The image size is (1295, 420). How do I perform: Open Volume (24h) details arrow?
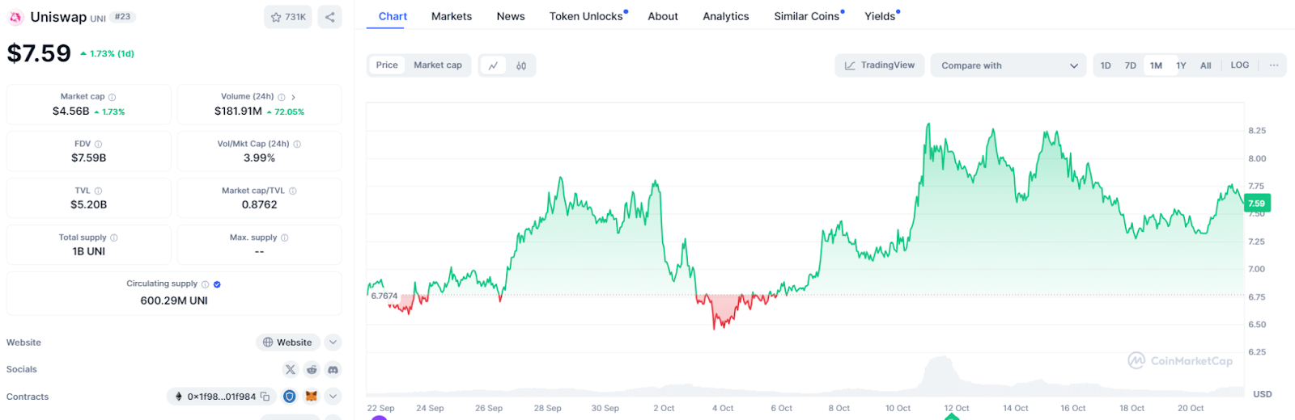[293, 97]
